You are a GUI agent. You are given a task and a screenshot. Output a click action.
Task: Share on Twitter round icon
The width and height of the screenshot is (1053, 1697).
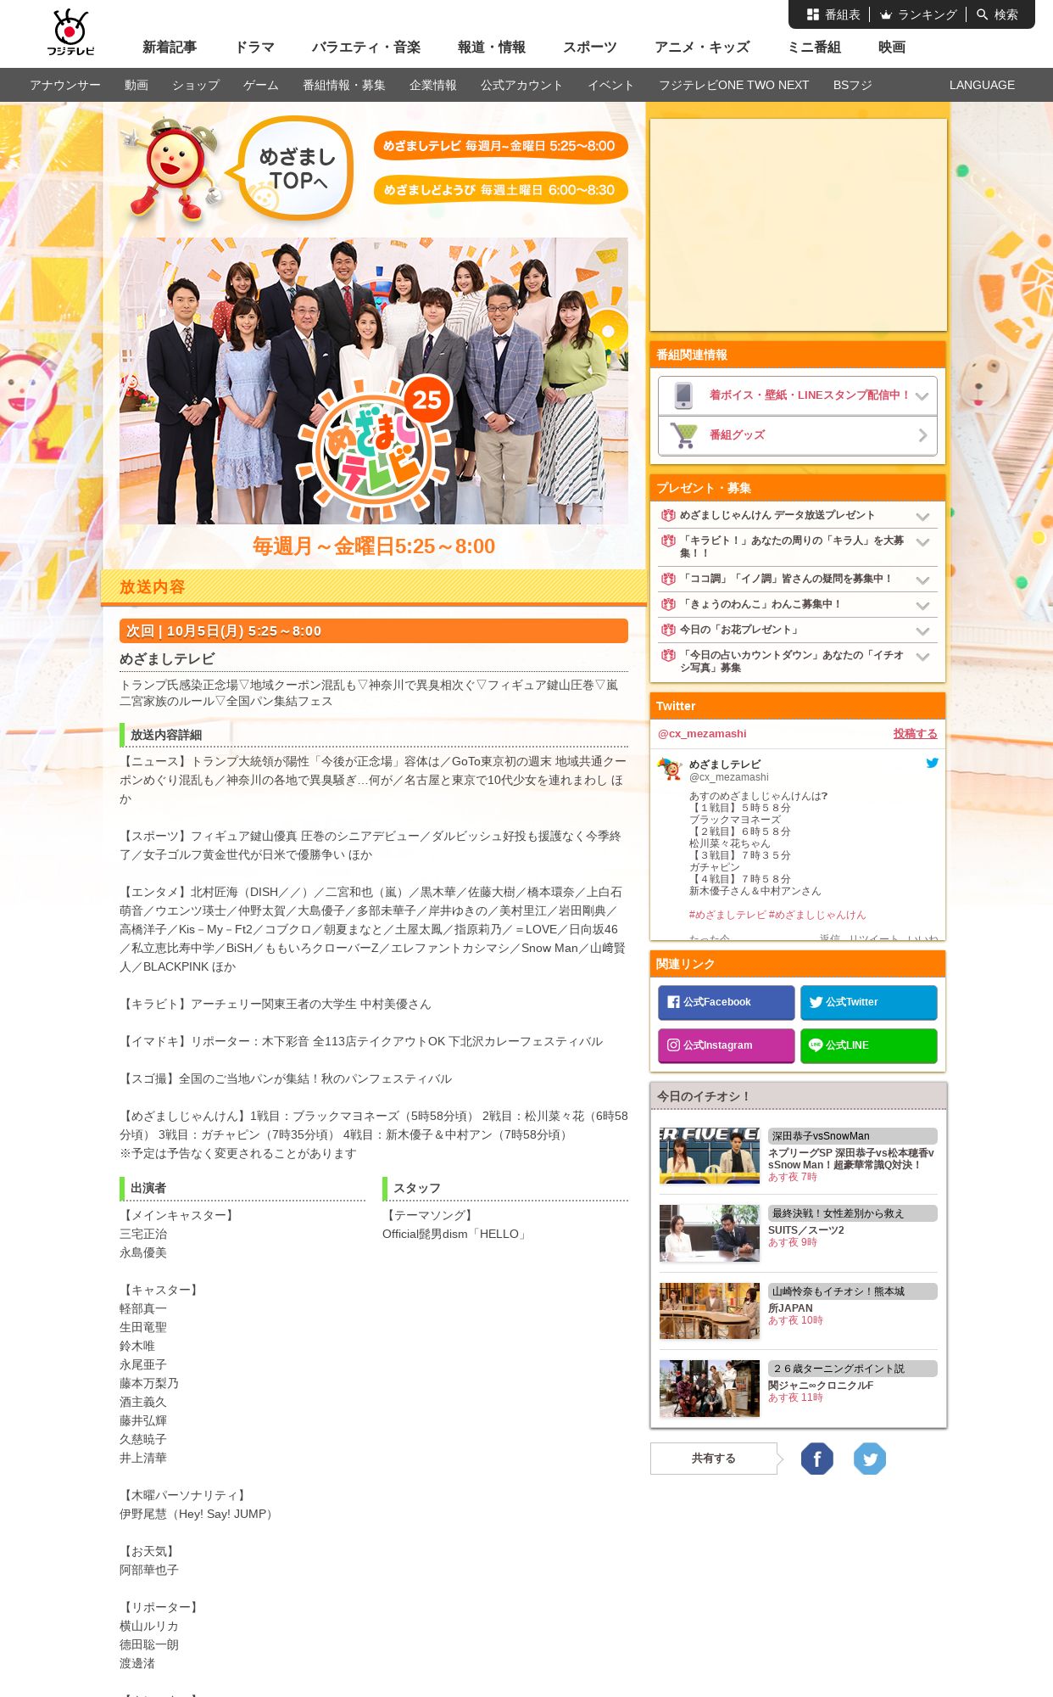(x=870, y=1459)
